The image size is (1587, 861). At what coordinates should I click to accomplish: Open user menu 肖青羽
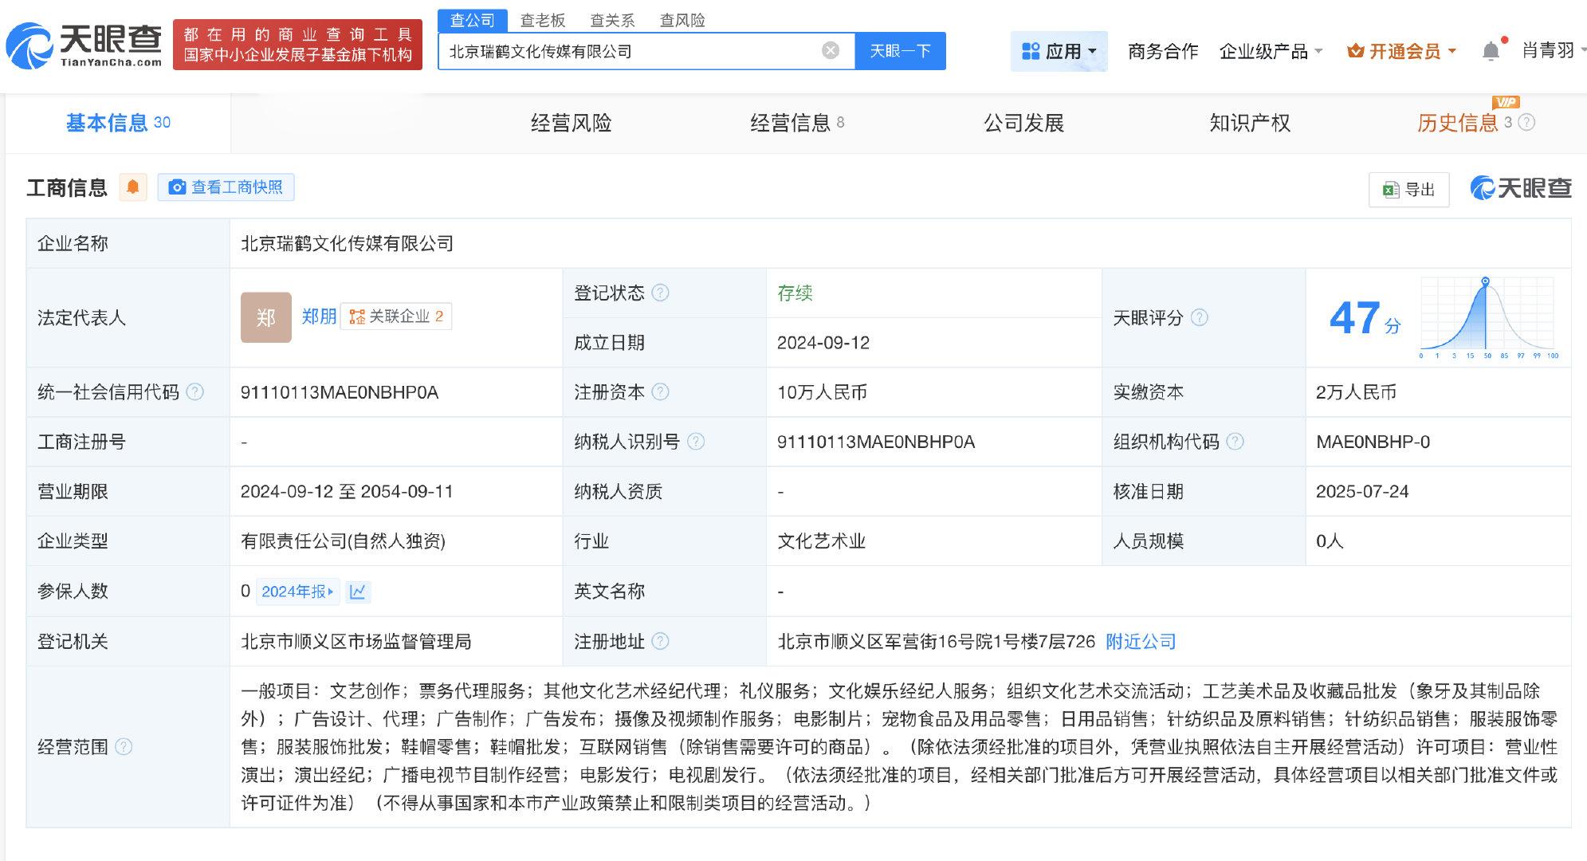pyautogui.click(x=1553, y=51)
